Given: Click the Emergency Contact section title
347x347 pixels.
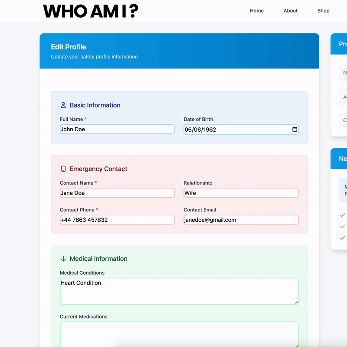Looking at the screenshot, I should pos(98,169).
